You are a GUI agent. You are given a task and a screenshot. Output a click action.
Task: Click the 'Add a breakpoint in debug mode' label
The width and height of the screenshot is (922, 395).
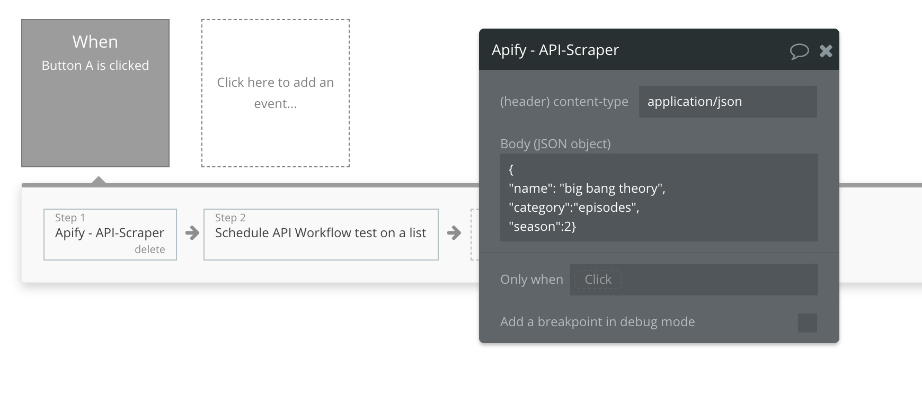click(x=598, y=322)
